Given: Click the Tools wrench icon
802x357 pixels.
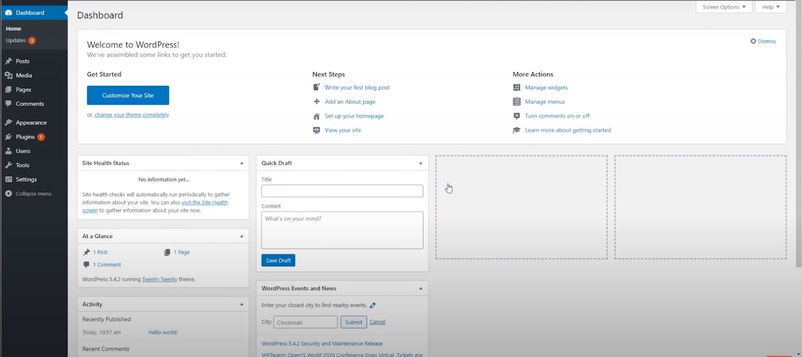Looking at the screenshot, I should click(x=9, y=165).
